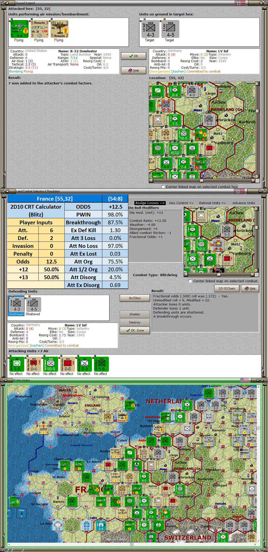Open the Assign Losses step

[x=150, y=203]
